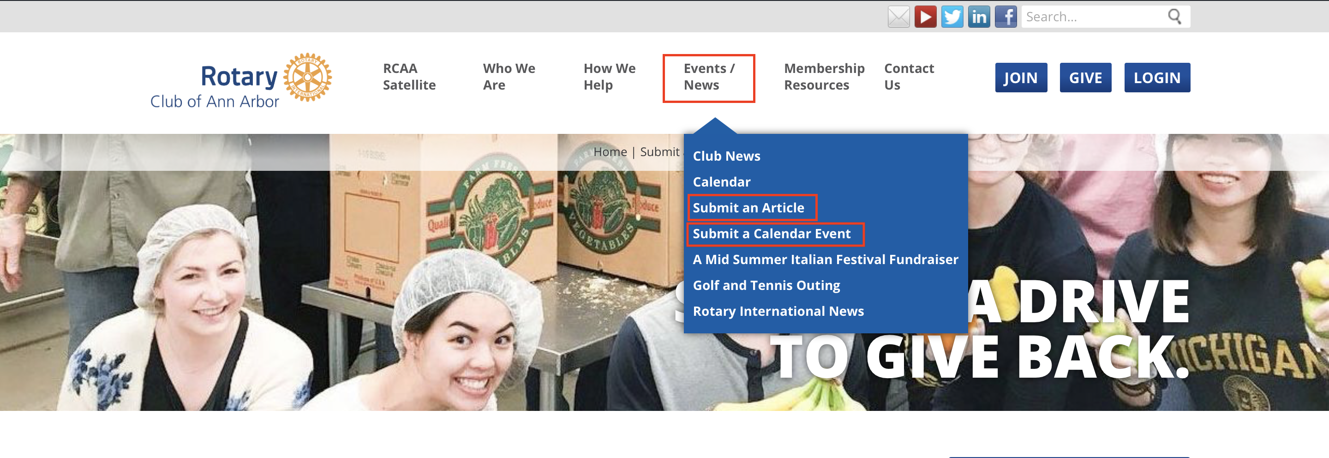Click the Rotary wheel logo
1329x458 pixels.
click(x=307, y=78)
